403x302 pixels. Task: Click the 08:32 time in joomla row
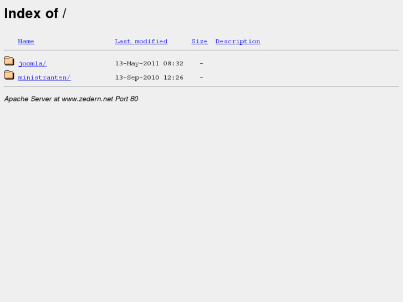pos(173,64)
